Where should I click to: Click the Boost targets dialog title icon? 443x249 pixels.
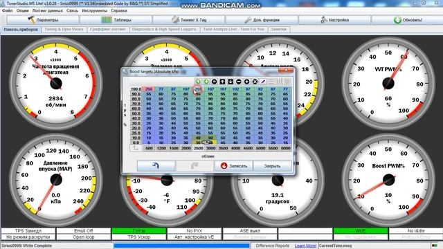tap(125, 71)
